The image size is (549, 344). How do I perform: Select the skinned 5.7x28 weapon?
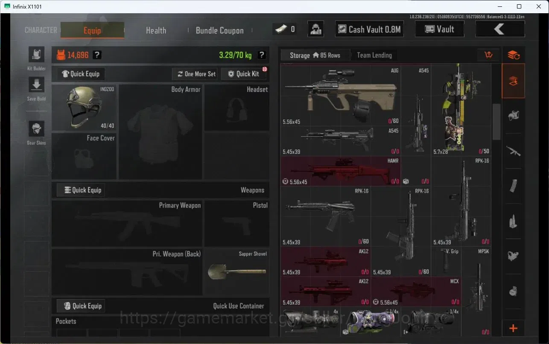click(x=461, y=111)
